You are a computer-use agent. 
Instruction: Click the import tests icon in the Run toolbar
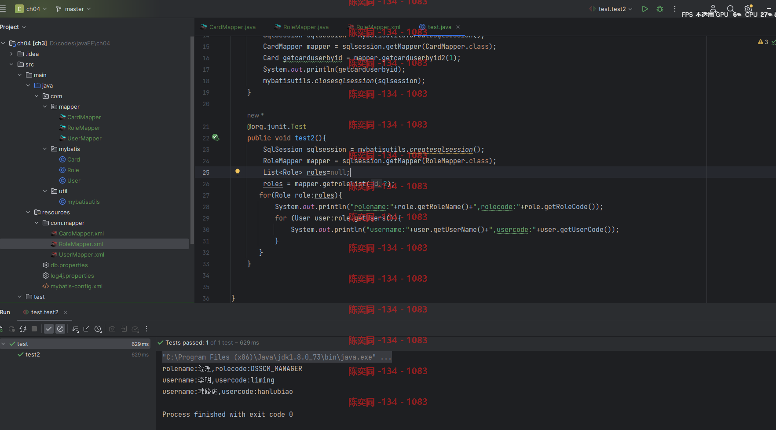pyautogui.click(x=124, y=329)
